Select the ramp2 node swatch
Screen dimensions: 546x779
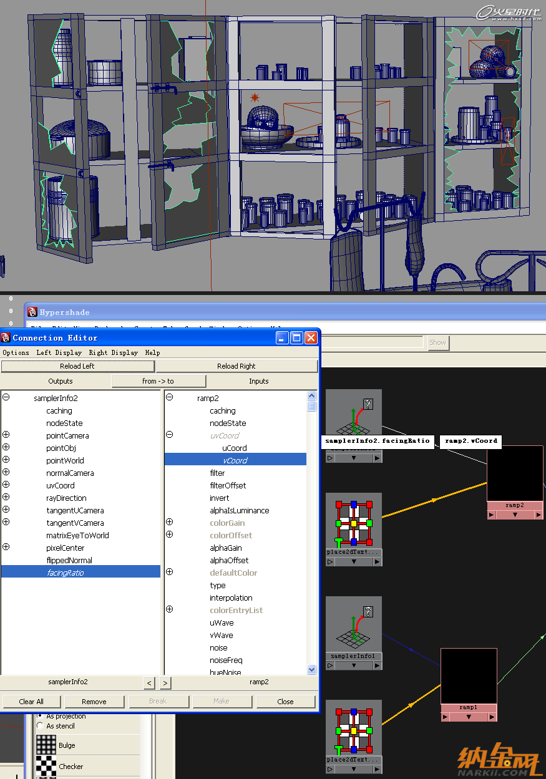tap(515, 473)
